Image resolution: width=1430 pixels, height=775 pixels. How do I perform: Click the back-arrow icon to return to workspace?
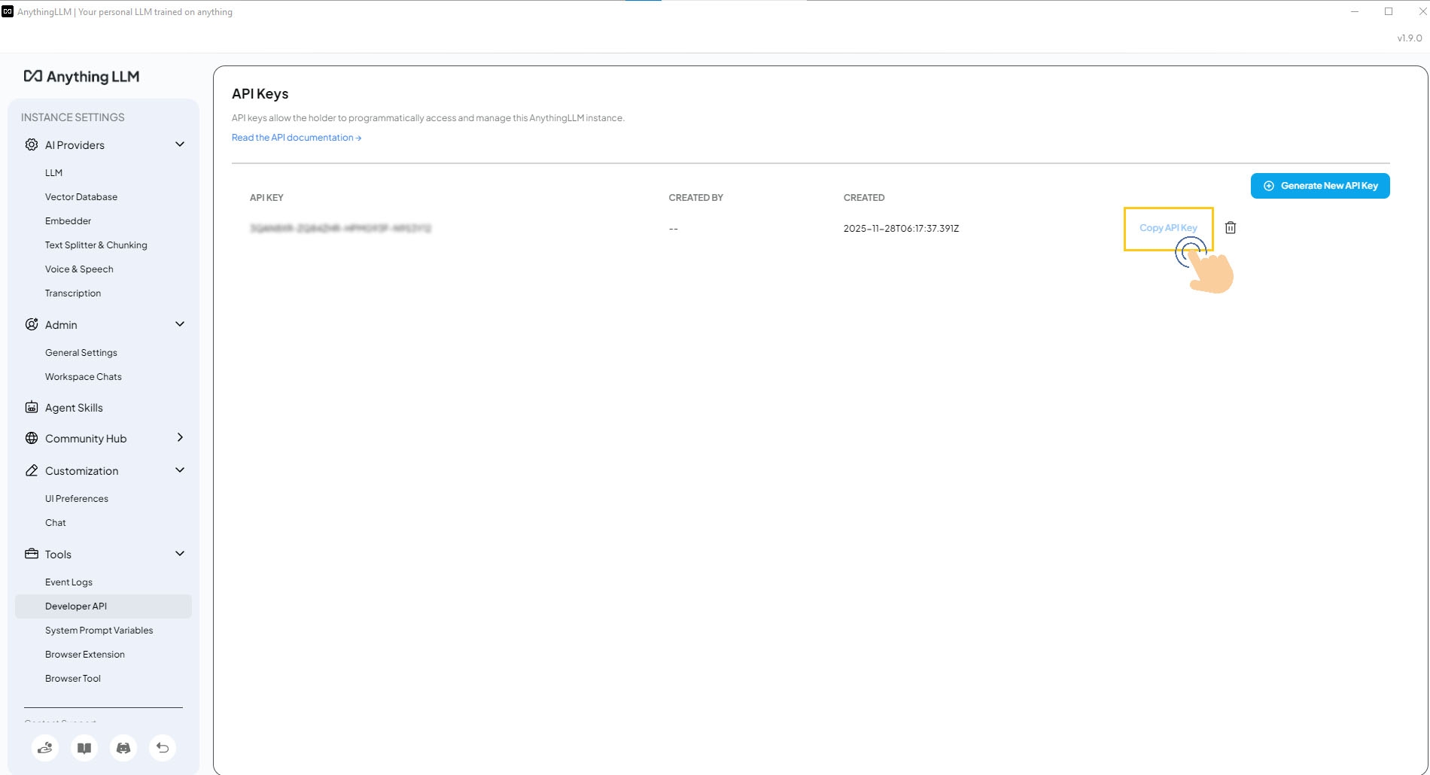click(x=163, y=748)
